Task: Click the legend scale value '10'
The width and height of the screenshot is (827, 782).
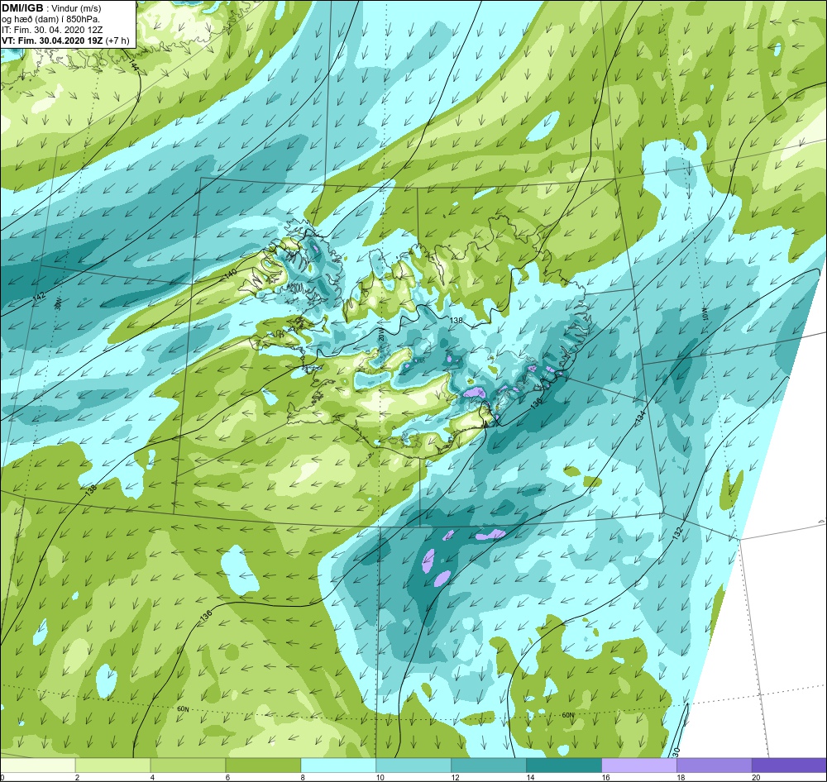Action: 380,777
